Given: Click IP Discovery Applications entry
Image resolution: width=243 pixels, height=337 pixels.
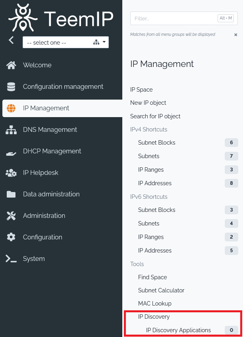Looking at the screenshot, I should click(178, 330).
